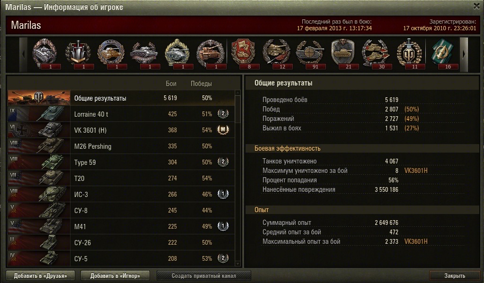Click the Закрыть button
This screenshot has height=283, width=484.
(454, 275)
